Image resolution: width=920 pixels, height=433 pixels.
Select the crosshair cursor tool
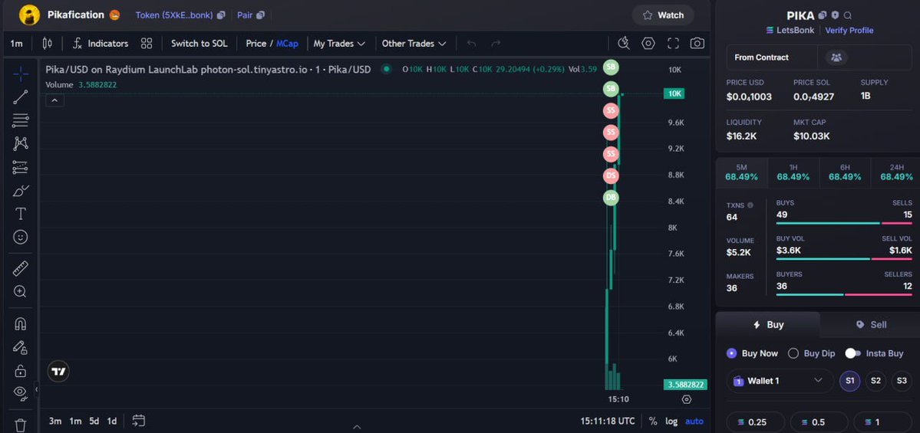click(21, 74)
